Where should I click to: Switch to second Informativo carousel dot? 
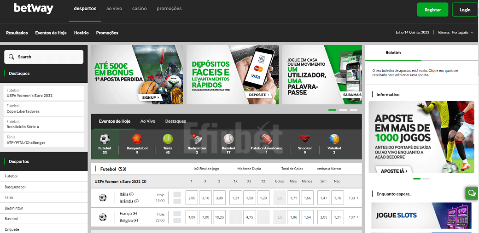[426, 179]
